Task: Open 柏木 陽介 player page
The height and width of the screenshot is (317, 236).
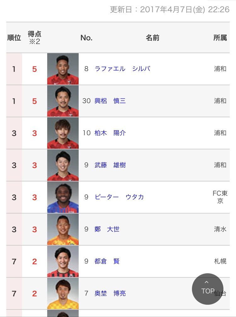Action: (x=110, y=133)
